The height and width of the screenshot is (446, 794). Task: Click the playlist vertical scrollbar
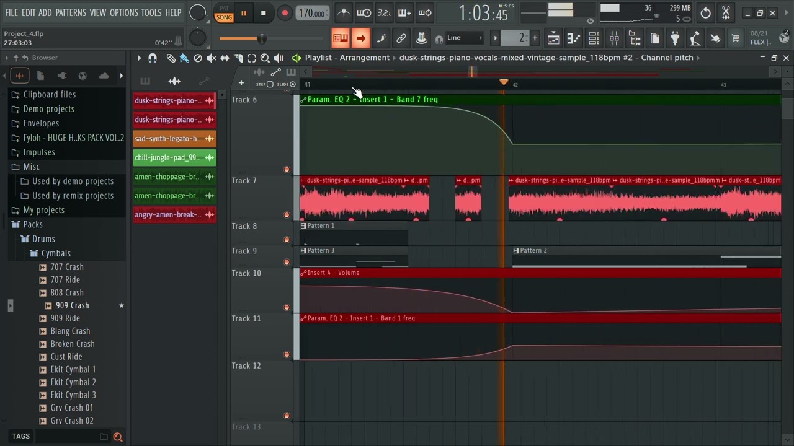click(x=787, y=107)
